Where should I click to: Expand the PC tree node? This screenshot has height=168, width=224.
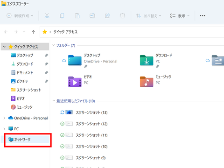click(x=4, y=129)
